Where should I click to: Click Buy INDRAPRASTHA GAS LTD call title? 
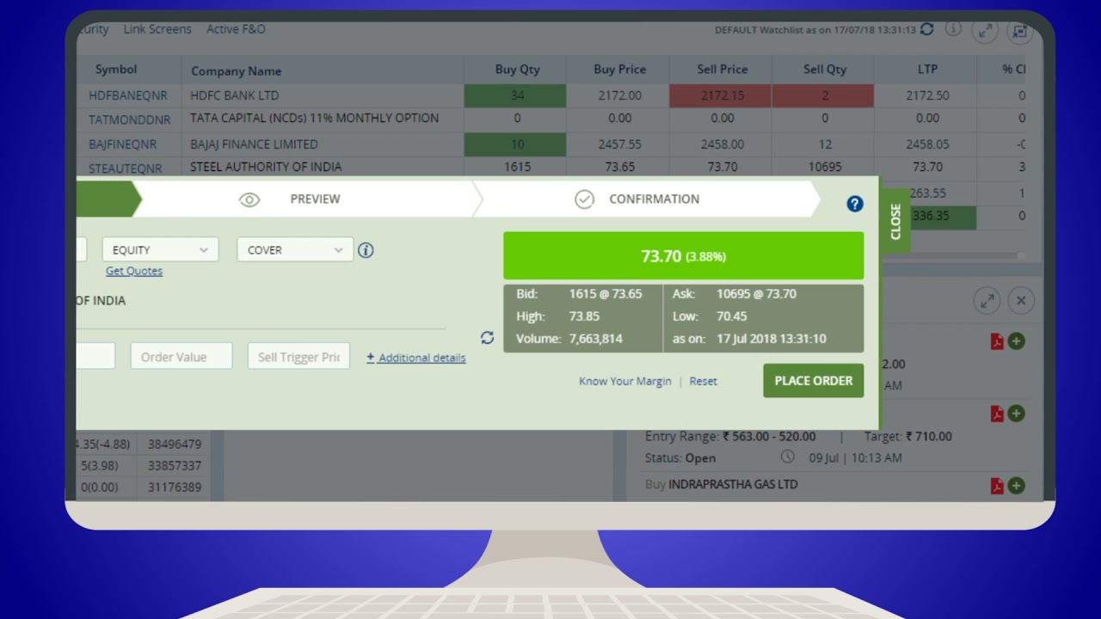pos(722,485)
